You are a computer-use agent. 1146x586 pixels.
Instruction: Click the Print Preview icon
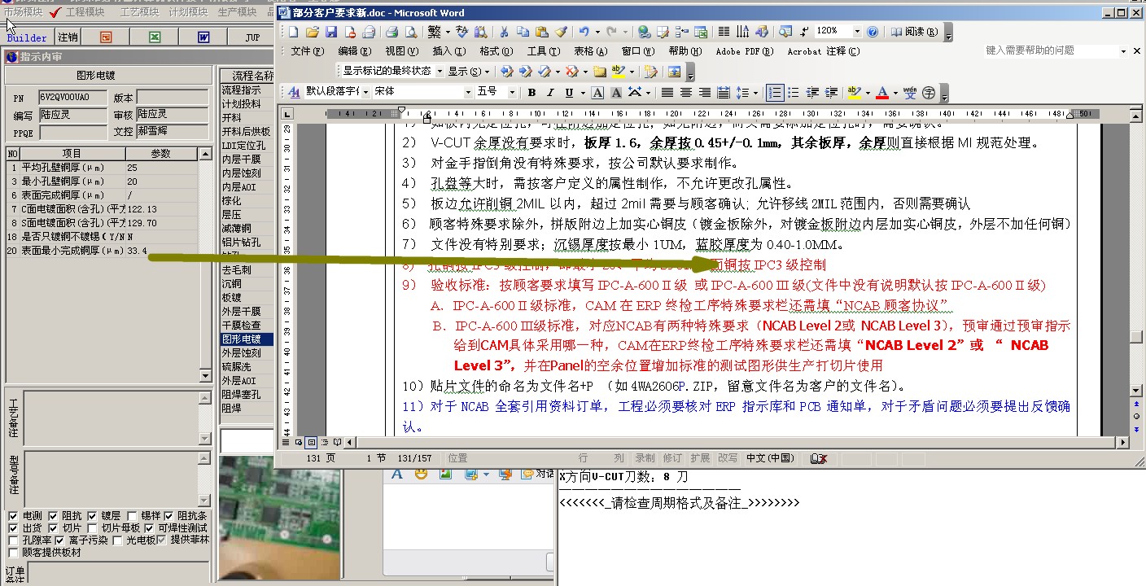click(411, 32)
